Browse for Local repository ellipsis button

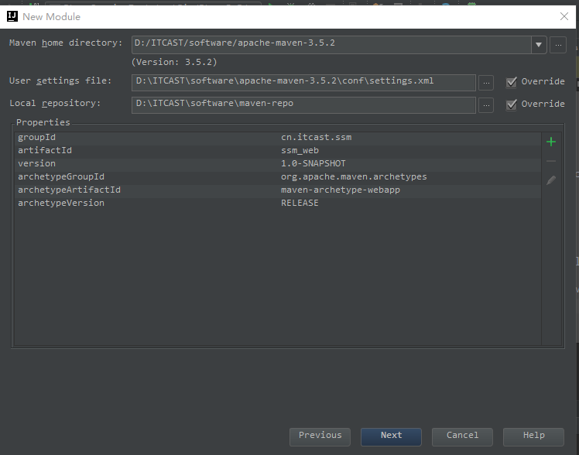pyautogui.click(x=486, y=105)
